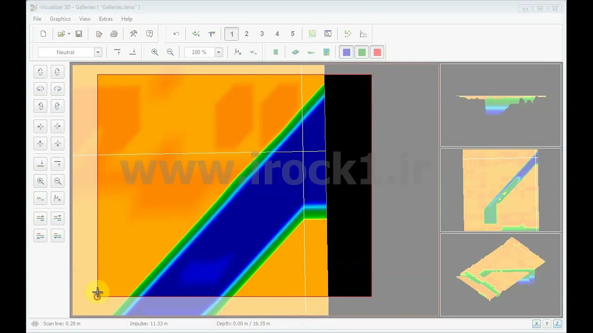
Task: Undo the last change with the curved arrow
Action: [176, 34]
